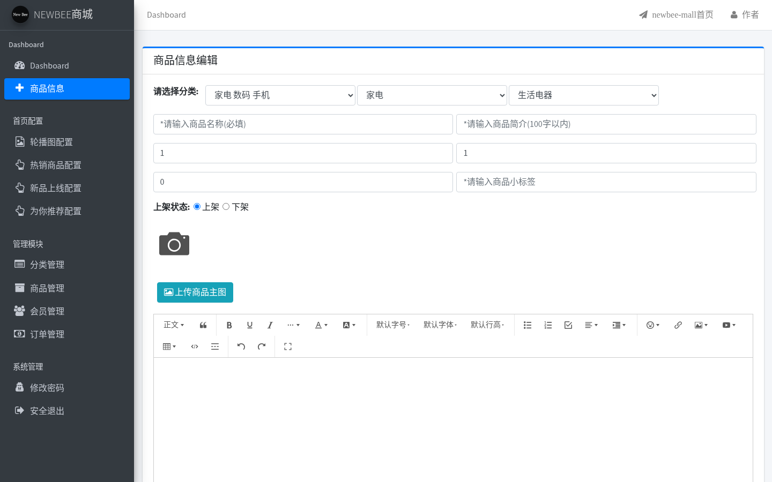Redo the last editor action
772x482 pixels.
pos(262,347)
